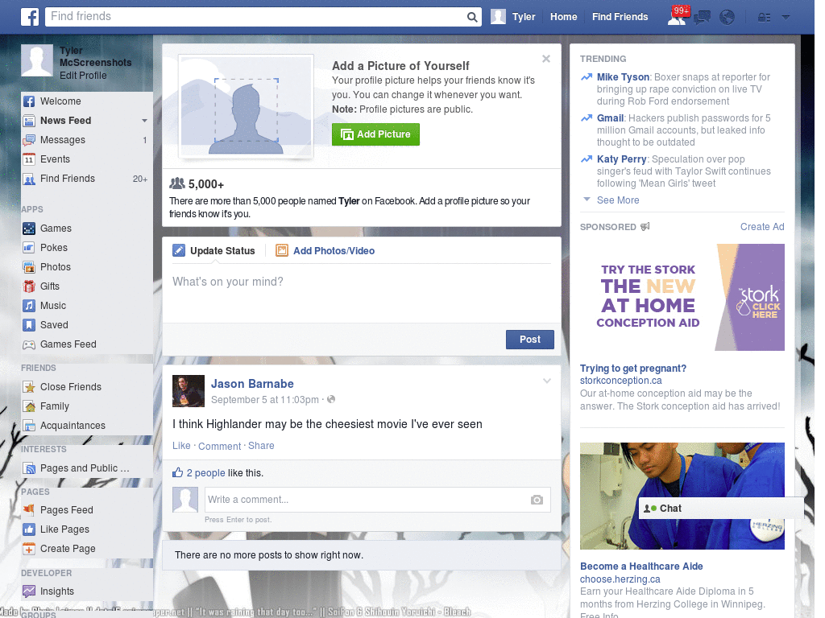This screenshot has height=618, width=825.
Task: Select the Update Status tab
Action: click(214, 251)
